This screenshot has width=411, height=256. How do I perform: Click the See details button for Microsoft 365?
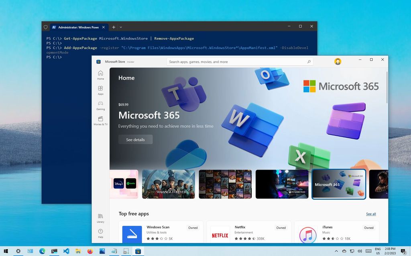[x=135, y=139]
